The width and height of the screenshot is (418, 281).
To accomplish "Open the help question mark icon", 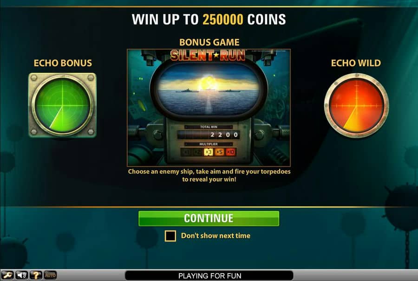I will coord(36,275).
